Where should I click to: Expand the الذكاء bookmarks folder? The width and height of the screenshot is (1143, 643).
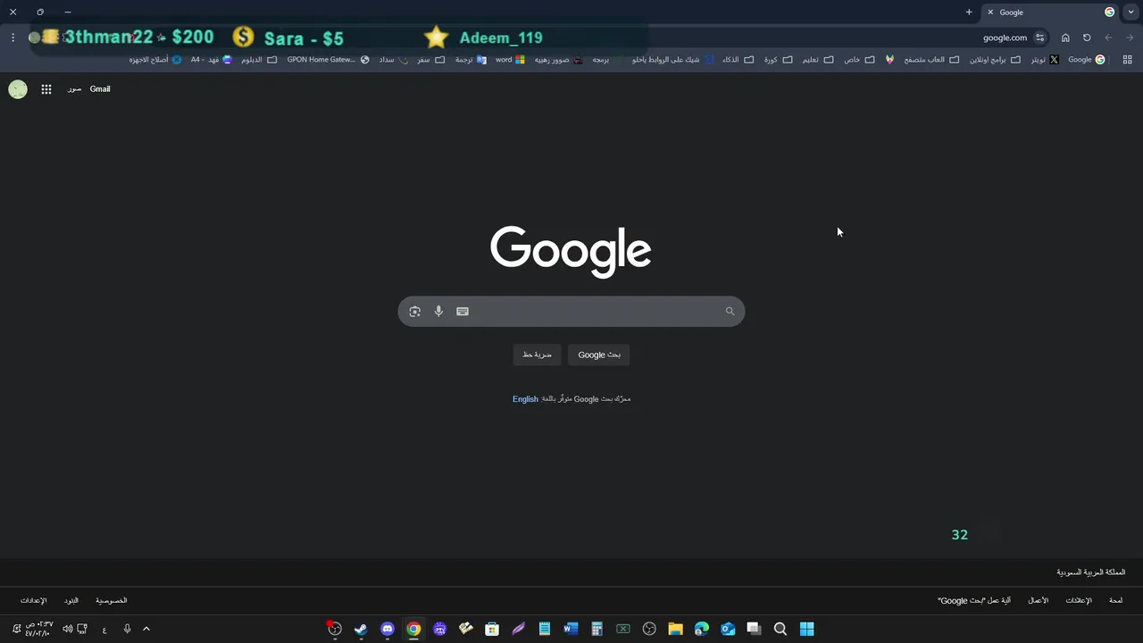[738, 60]
